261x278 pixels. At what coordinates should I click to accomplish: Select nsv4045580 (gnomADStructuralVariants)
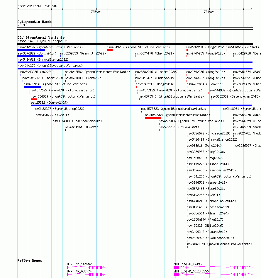[x=97, y=72]
